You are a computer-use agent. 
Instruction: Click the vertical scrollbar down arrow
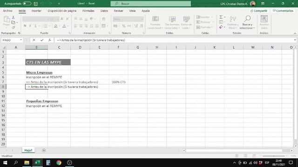(296, 146)
